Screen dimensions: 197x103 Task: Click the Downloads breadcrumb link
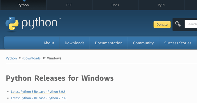32,58
